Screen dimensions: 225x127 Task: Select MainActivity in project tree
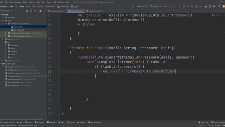click(18, 27)
